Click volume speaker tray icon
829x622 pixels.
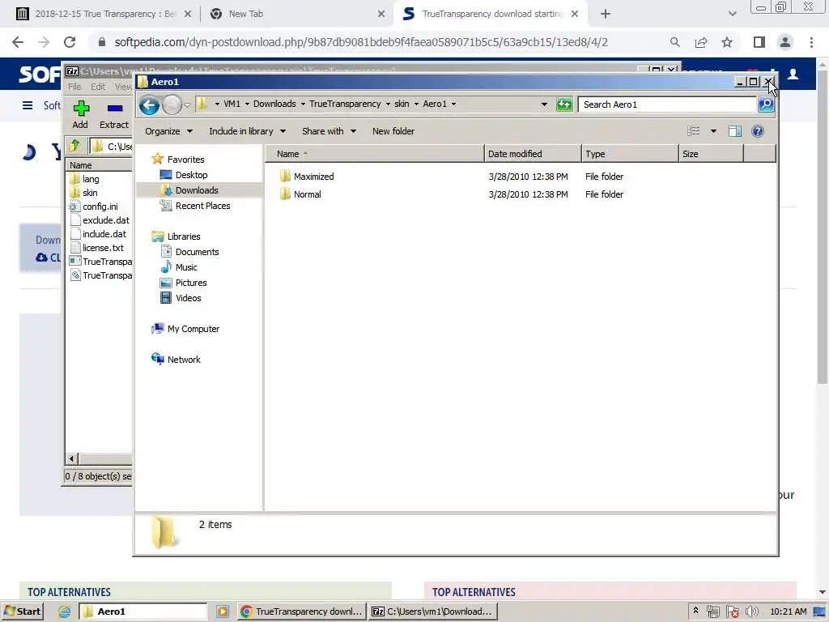pos(752,611)
